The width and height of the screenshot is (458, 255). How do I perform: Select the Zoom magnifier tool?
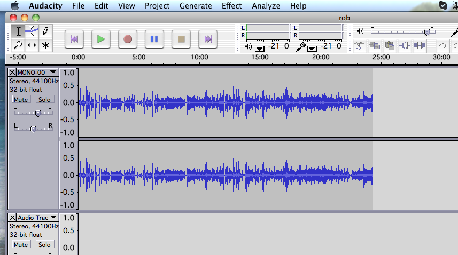18,45
